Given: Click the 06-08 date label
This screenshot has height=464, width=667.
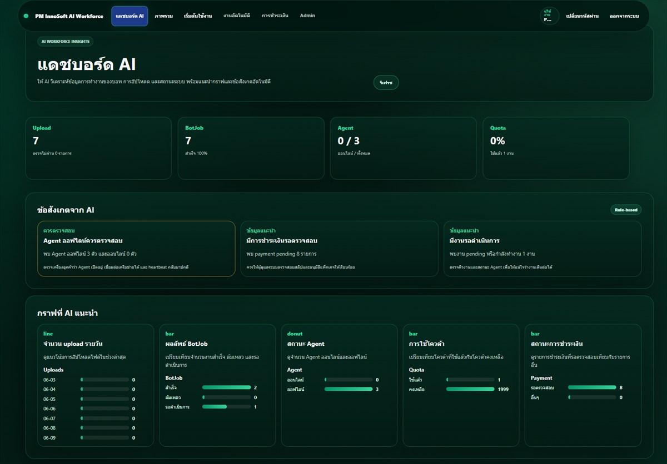Looking at the screenshot, I should [49, 428].
